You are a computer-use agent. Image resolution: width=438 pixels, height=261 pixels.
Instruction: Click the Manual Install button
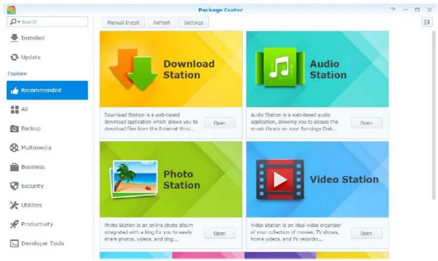(x=123, y=22)
